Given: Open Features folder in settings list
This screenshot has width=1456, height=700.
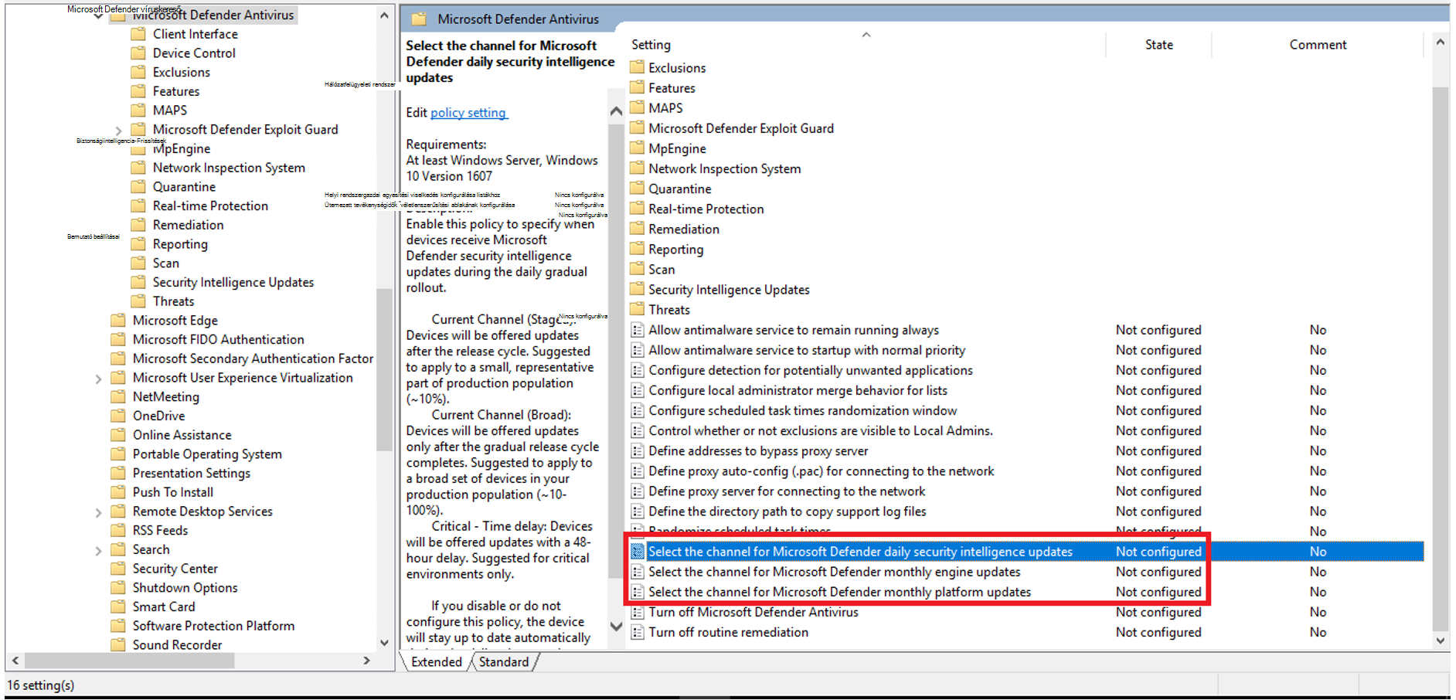Looking at the screenshot, I should tap(672, 88).
